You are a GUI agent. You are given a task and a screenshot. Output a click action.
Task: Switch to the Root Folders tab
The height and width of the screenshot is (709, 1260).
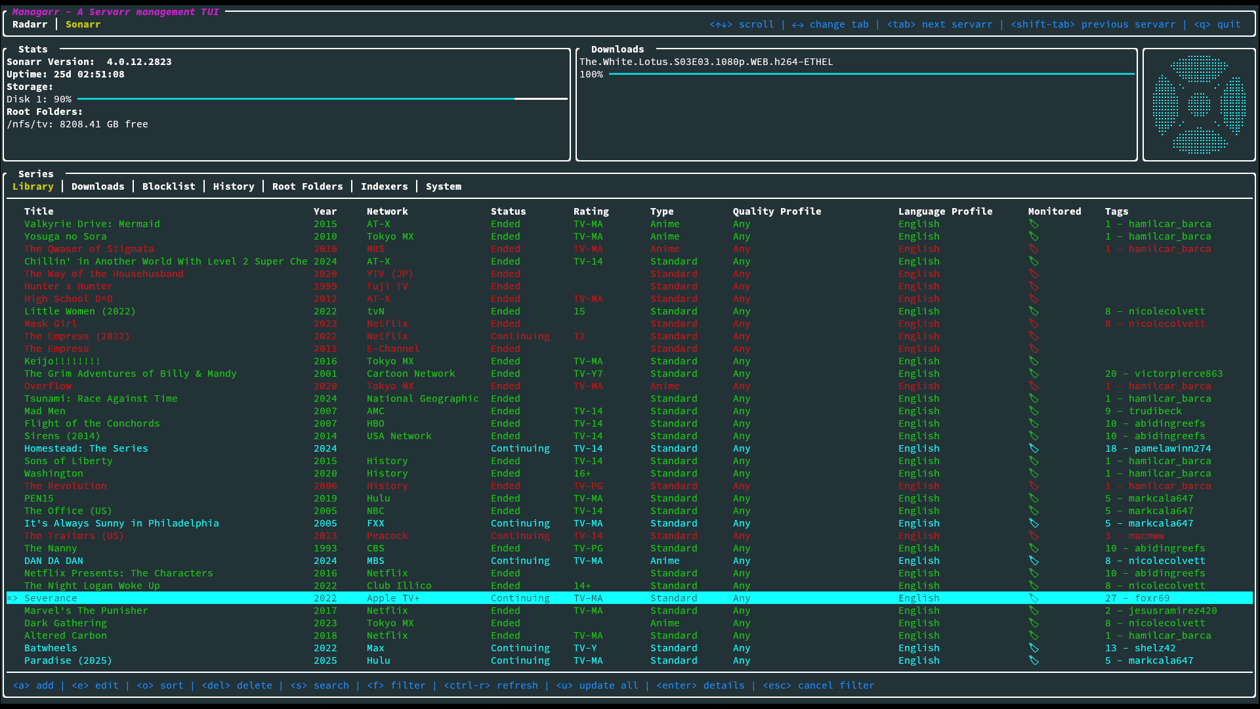click(x=307, y=186)
